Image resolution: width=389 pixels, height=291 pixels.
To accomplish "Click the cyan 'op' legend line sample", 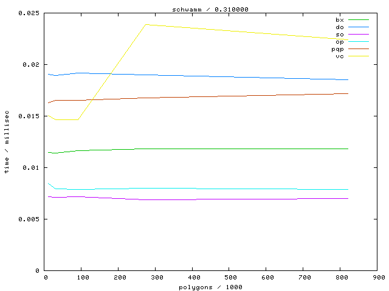I will coord(359,42).
